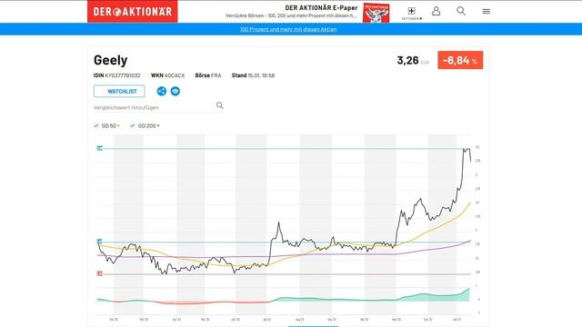Toggle the GD 50 moving average checkbox
The width and height of the screenshot is (582, 327).
point(96,125)
